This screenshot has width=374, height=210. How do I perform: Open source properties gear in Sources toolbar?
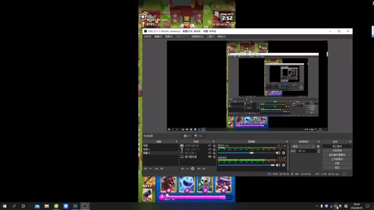pos(193,168)
